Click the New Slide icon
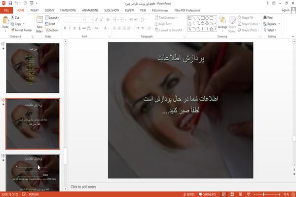 pos(39,20)
